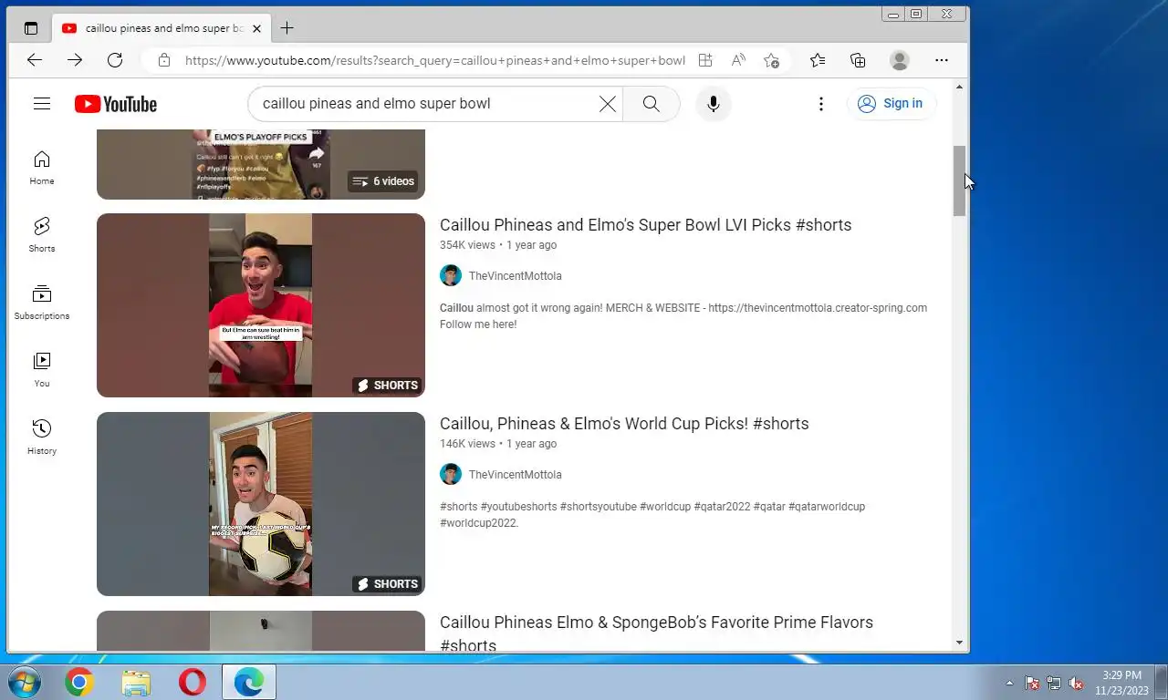Open Favorite Prime Flavors video title
Viewport: 1168px width, 700px height.
tap(656, 633)
